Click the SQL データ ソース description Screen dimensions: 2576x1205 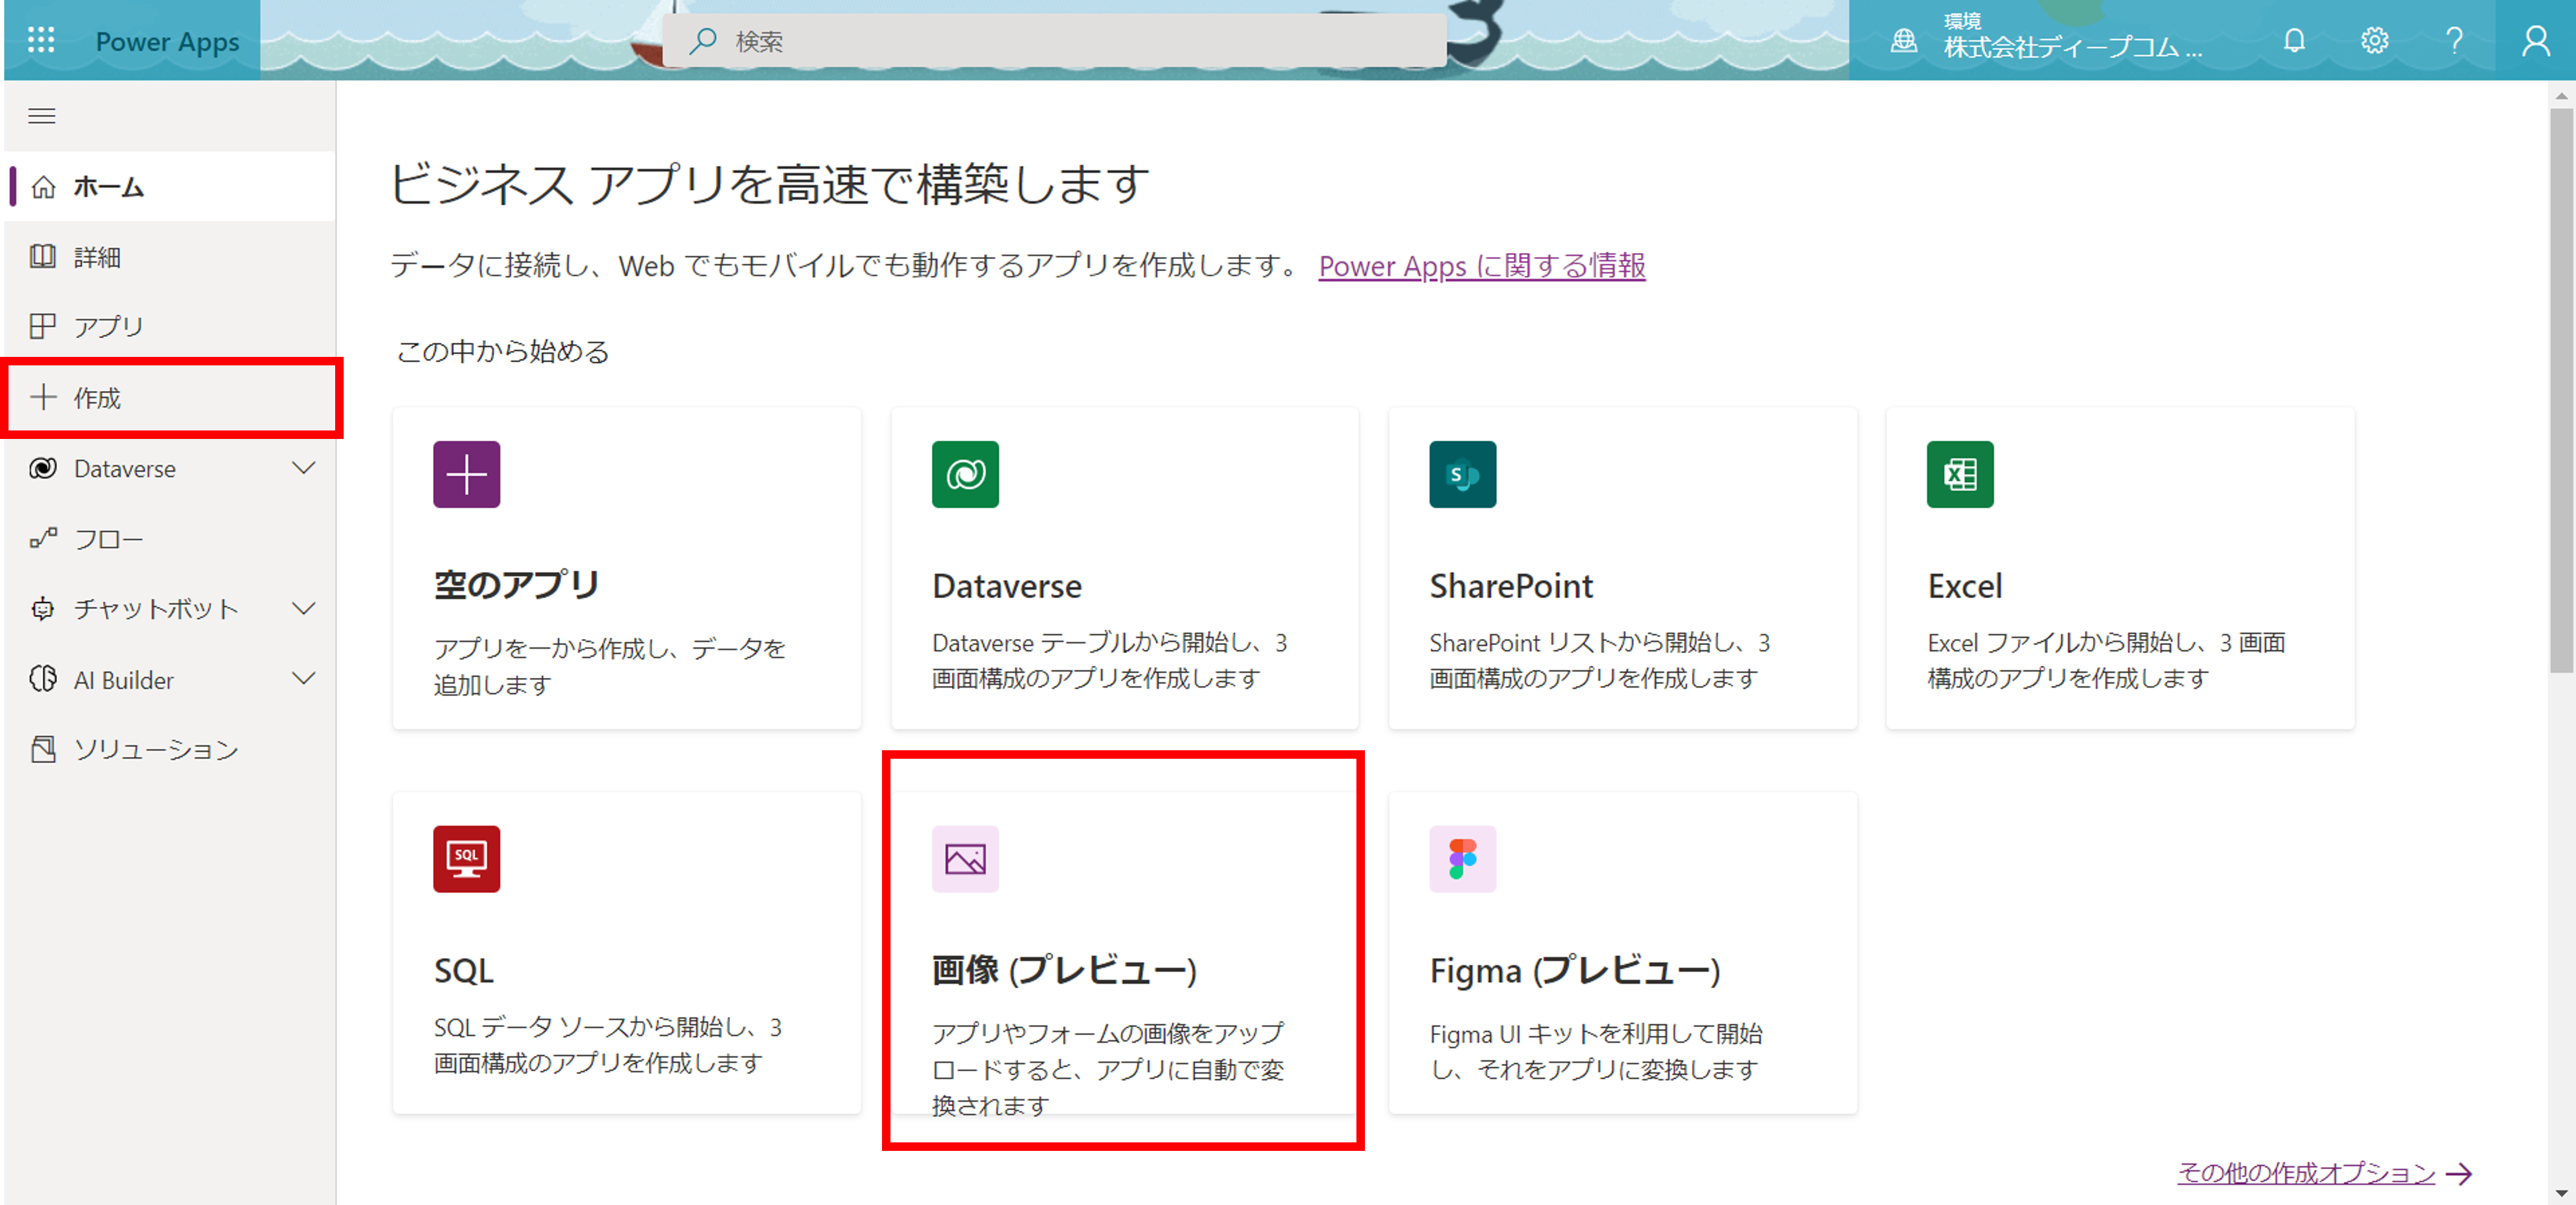click(607, 1045)
